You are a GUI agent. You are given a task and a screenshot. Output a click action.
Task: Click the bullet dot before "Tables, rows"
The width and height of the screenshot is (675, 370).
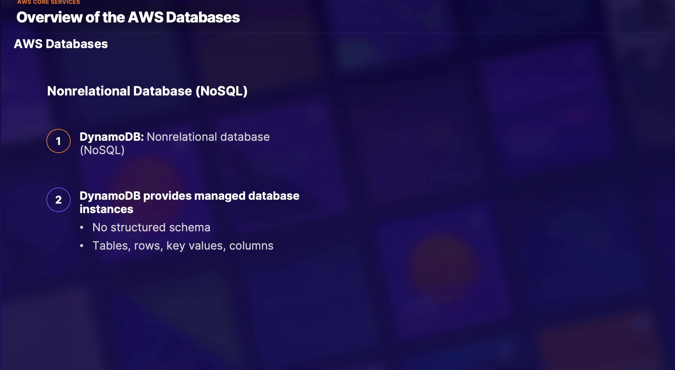pos(82,246)
